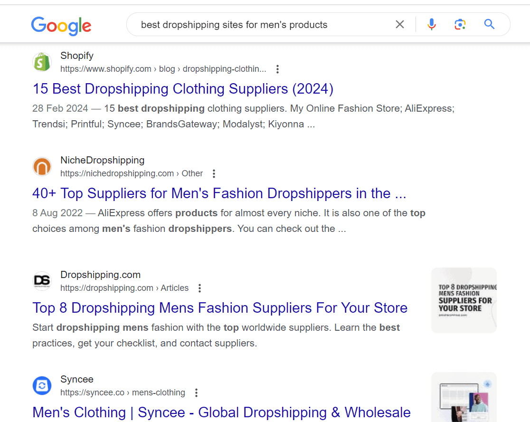Click the Dropshipping.com site name

(100, 275)
